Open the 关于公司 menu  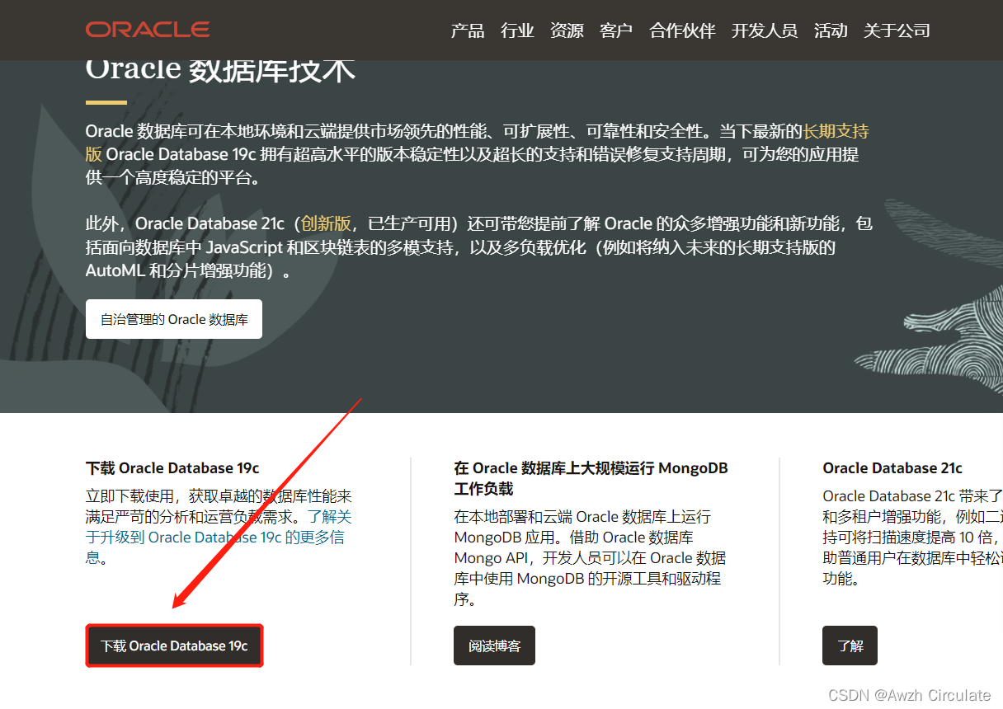pos(897,31)
